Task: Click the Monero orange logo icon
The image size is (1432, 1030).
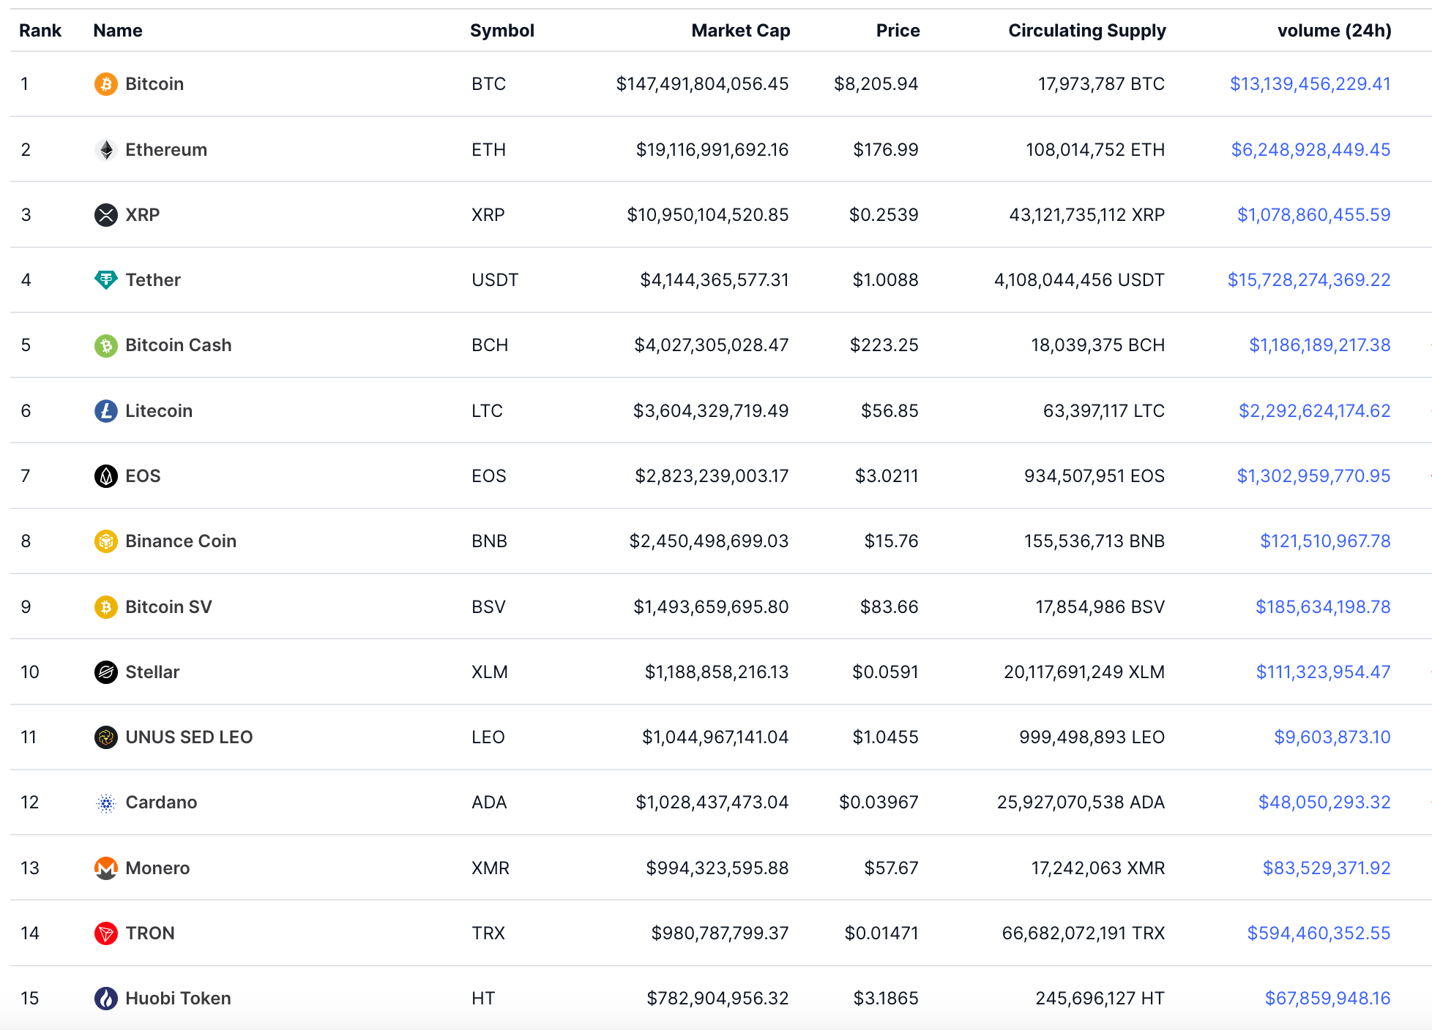Action: (x=105, y=868)
